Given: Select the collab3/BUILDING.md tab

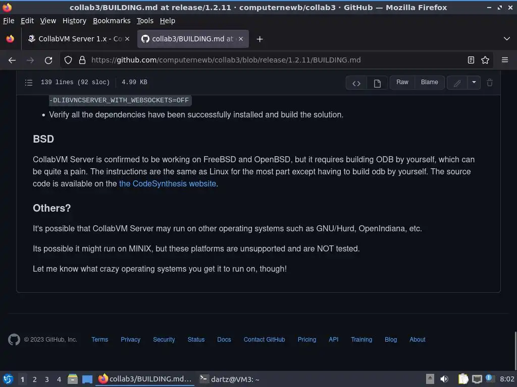Looking at the screenshot, I should [x=193, y=39].
